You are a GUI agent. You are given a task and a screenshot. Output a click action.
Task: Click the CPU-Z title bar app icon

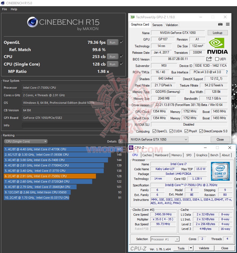[131, 147]
